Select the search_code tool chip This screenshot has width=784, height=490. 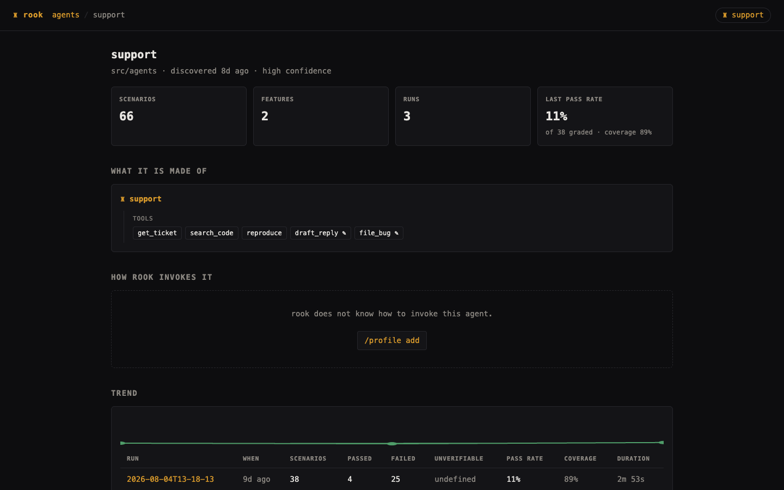tap(212, 233)
